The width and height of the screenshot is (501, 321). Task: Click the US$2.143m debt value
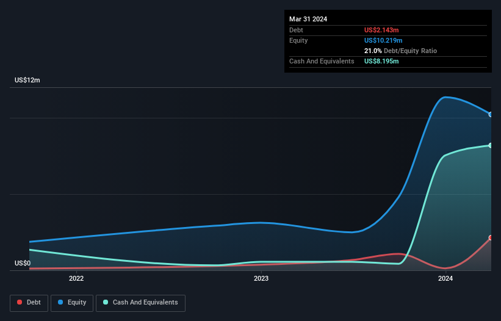[x=381, y=30]
